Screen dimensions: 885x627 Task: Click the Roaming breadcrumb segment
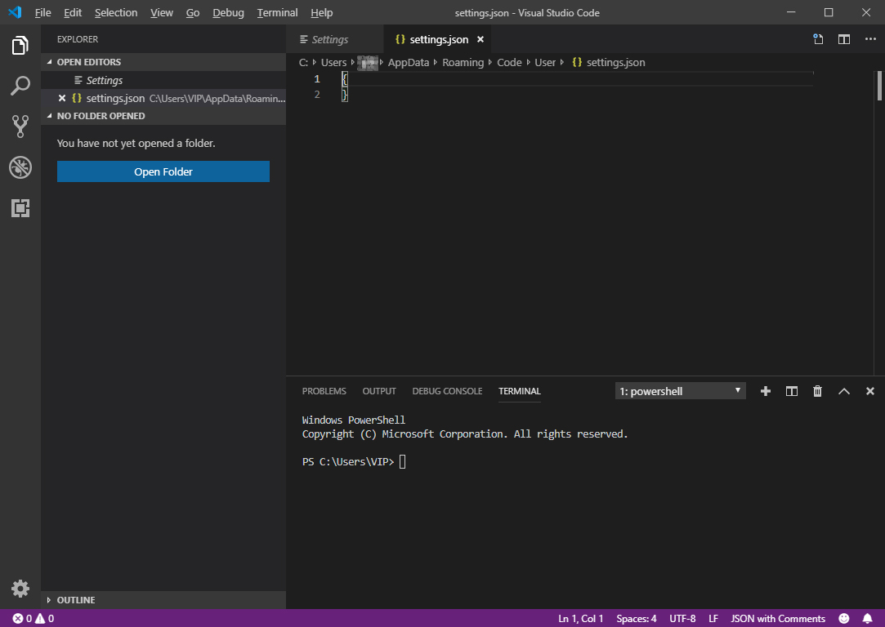pyautogui.click(x=463, y=63)
